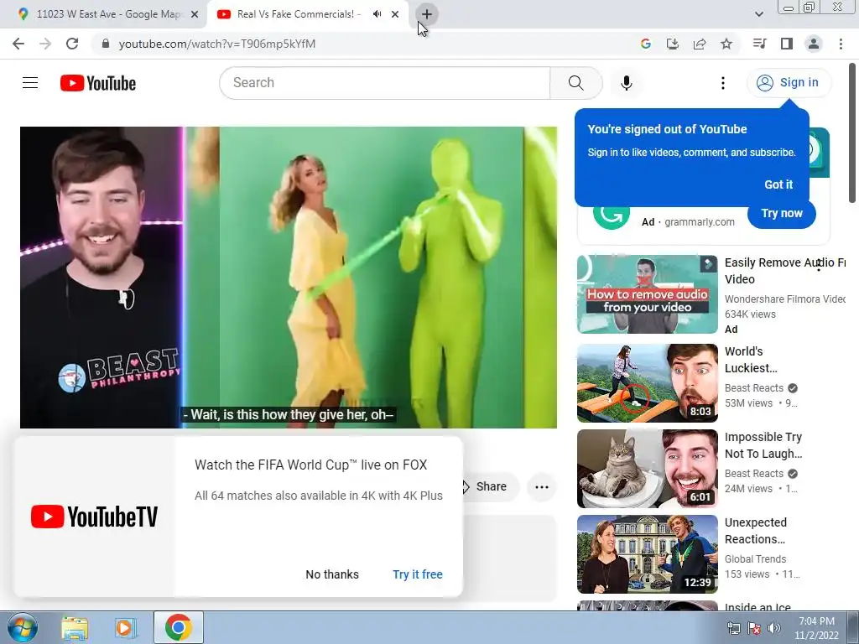Open the World's Luckiest video thumbnail
The image size is (859, 644).
point(647,382)
